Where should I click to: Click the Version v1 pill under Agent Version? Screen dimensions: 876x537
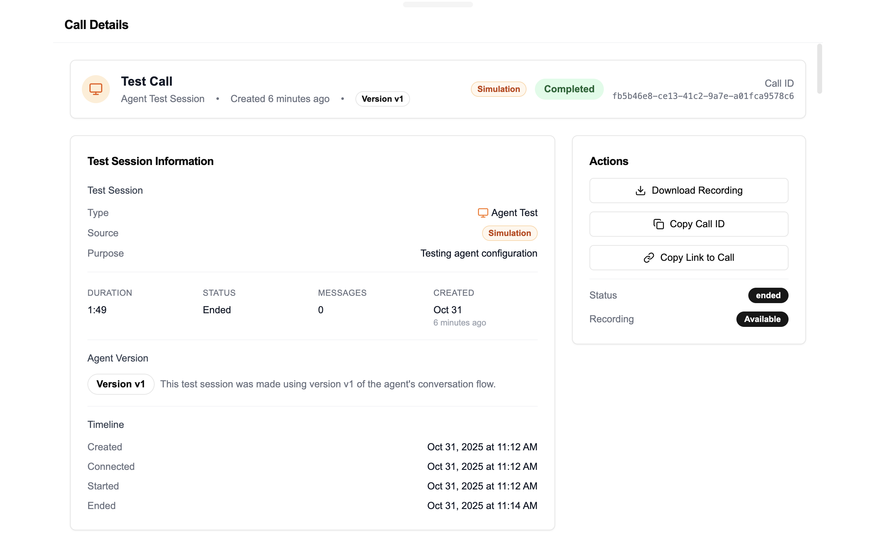coord(121,384)
